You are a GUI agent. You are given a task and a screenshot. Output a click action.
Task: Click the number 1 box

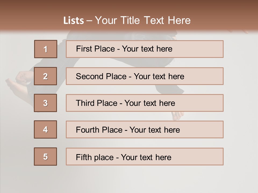(x=46, y=49)
